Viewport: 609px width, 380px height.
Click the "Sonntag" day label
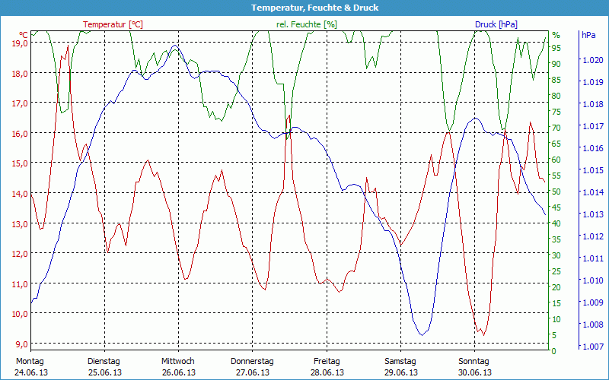pos(473,362)
